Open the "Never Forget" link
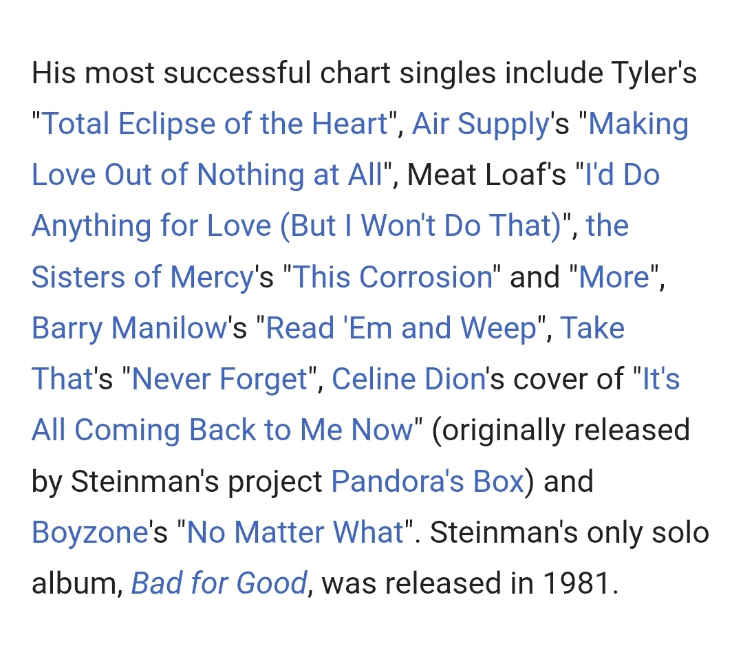Image resolution: width=743 pixels, height=648 pixels. click(219, 379)
